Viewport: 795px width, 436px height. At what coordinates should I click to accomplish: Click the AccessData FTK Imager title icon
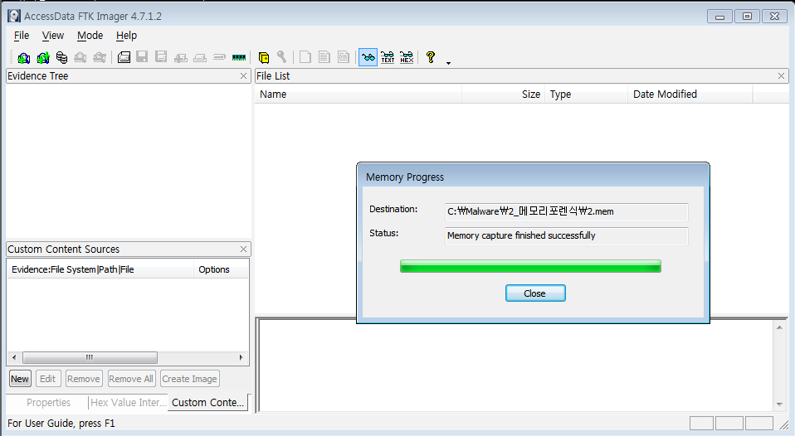[14, 17]
